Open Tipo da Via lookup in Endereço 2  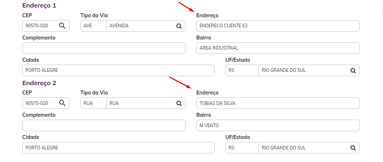179,103
